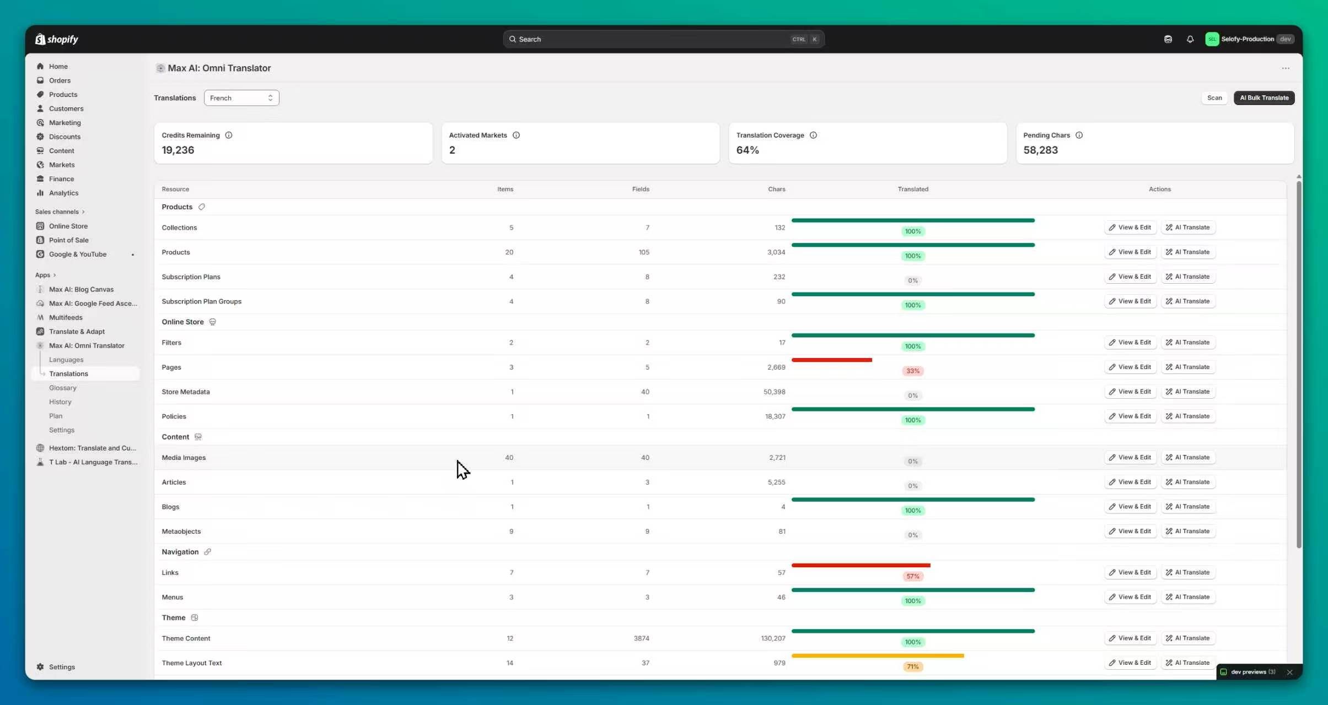
Task: Open the French language dropdown
Action: (x=241, y=98)
